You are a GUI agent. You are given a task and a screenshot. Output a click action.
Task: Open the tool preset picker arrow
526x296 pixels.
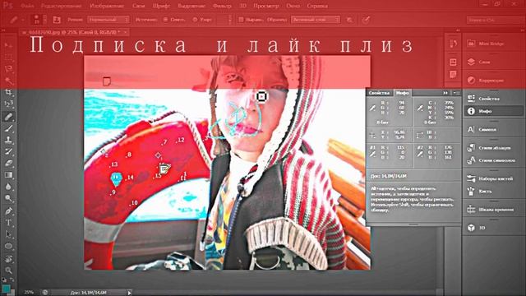pyautogui.click(x=23, y=20)
